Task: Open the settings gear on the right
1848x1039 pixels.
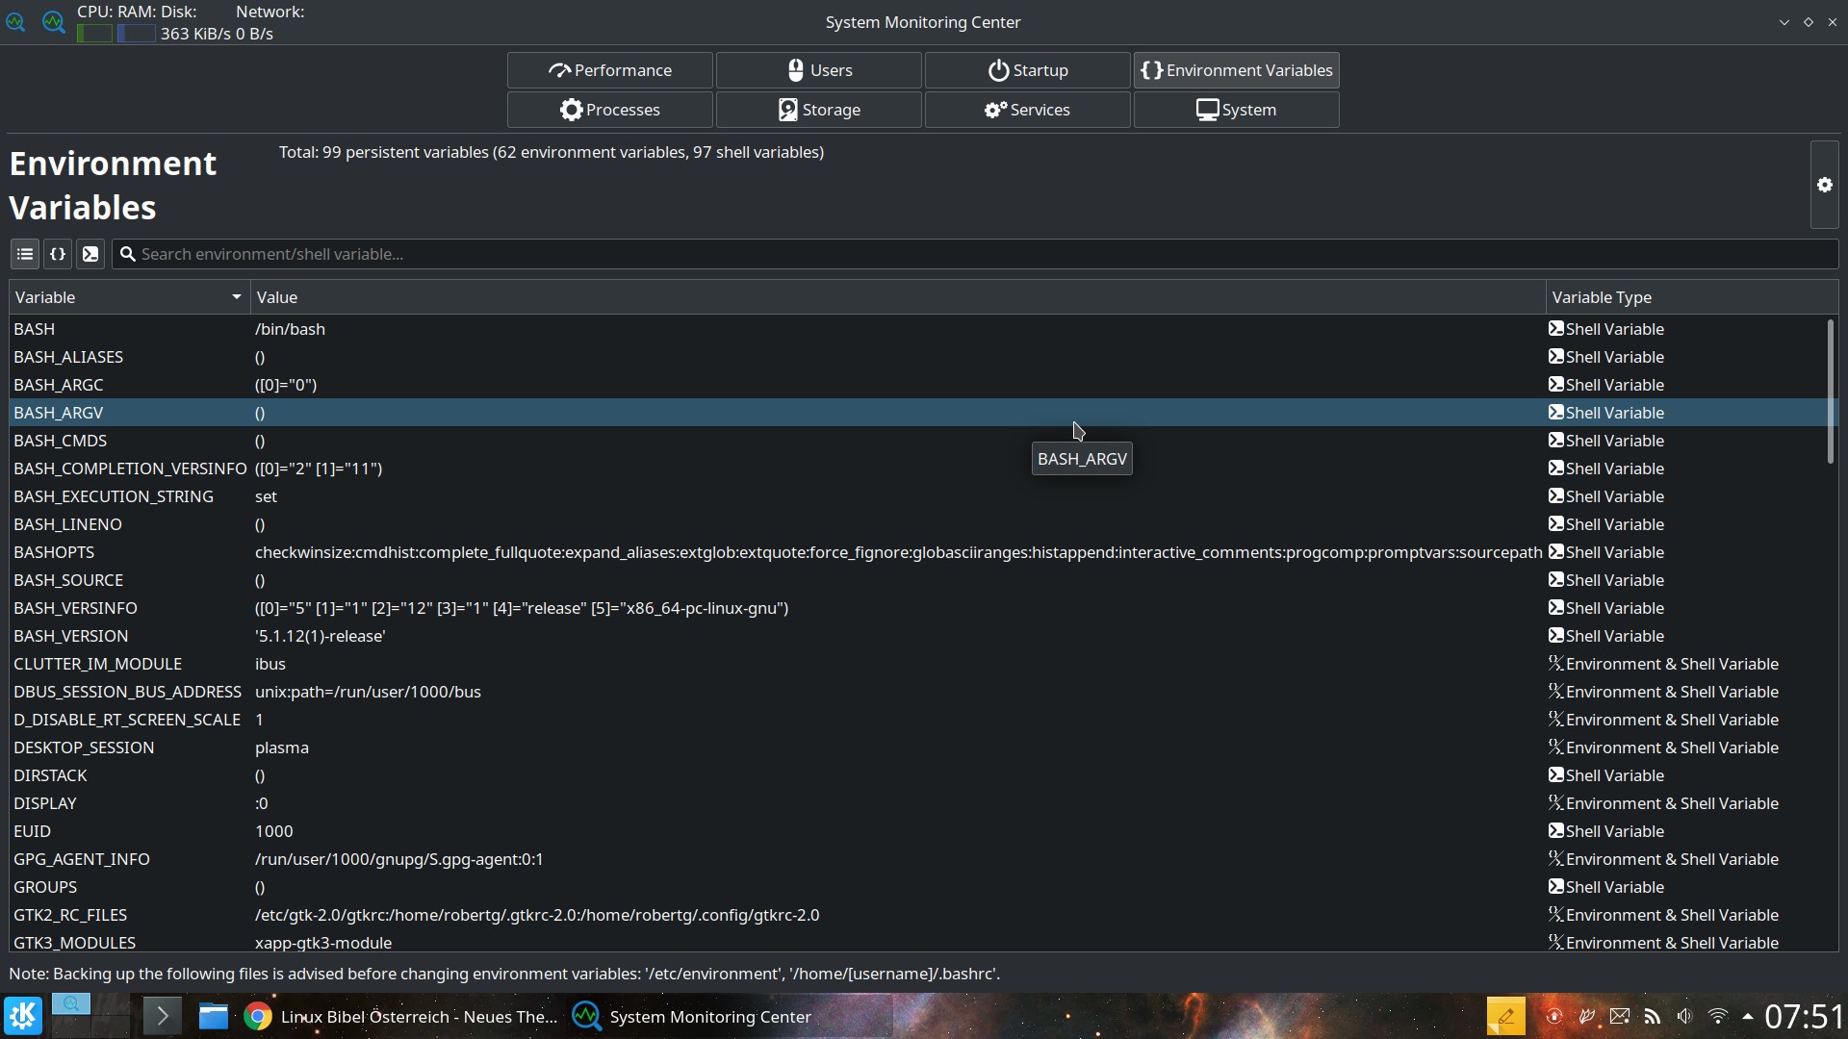Action: tap(1824, 185)
